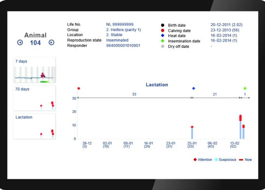The image size is (265, 190).
Task: Click birth date 20-12-2011 (2.02)
Action: click(x=226, y=25)
